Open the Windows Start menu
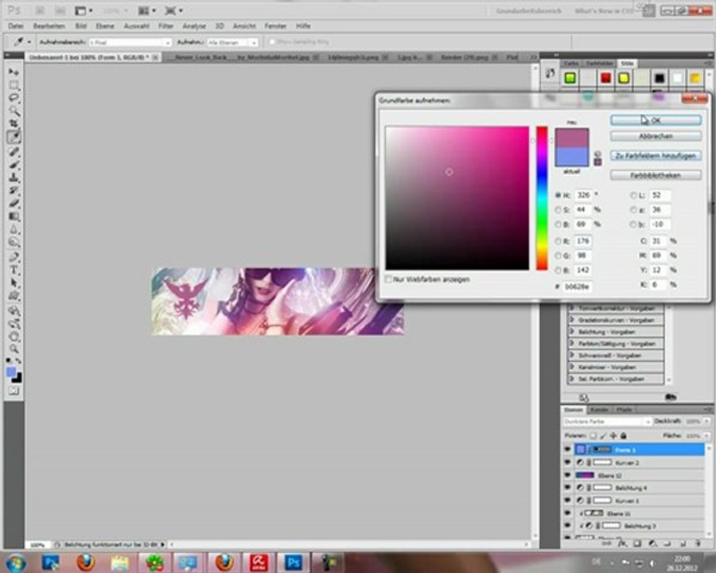The width and height of the screenshot is (716, 573). pos(15,563)
